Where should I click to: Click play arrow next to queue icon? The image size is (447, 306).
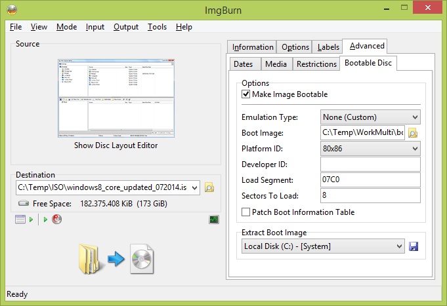[32, 220]
